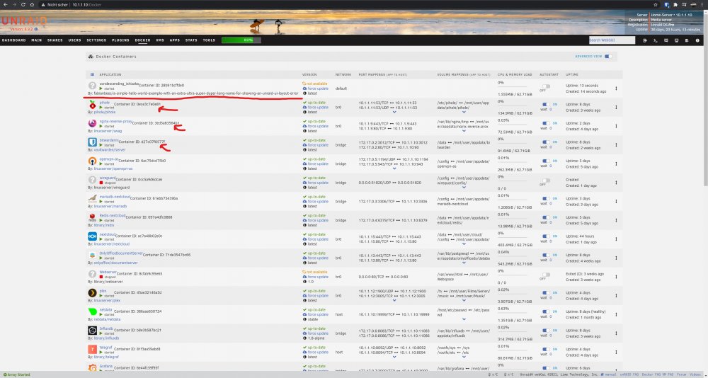Toggle autostart for the mariadb-nextcloud container
708x378 pixels.
(547, 199)
